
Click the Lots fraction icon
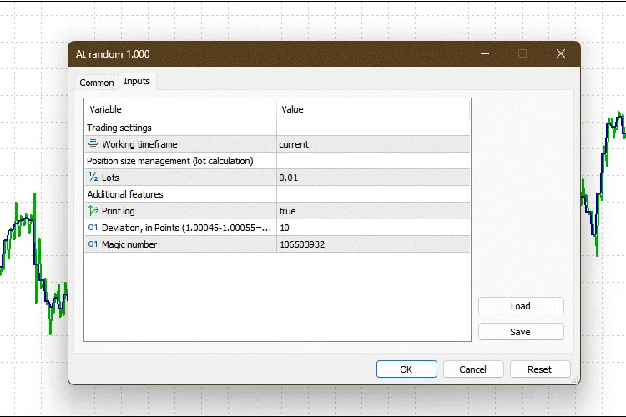click(x=93, y=178)
